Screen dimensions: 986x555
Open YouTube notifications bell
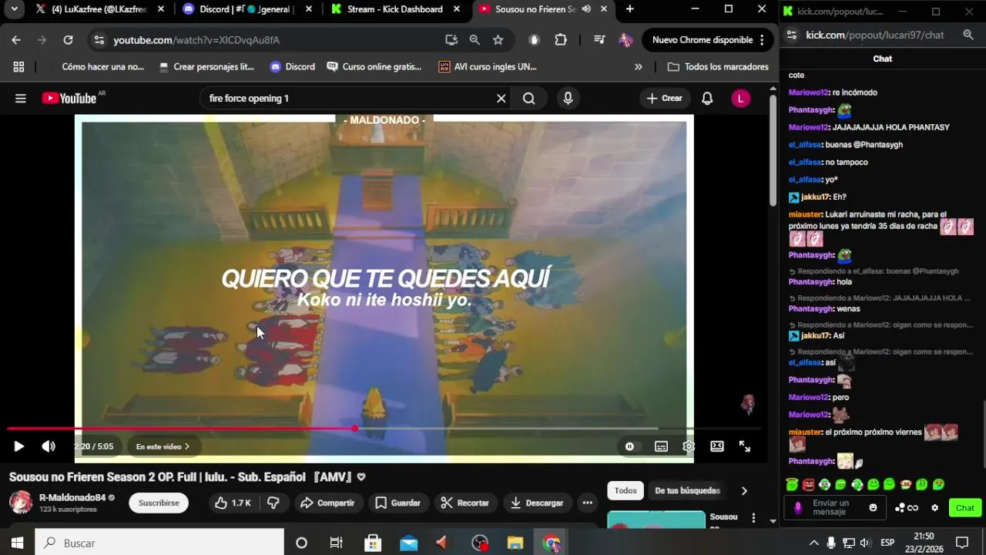tap(707, 98)
